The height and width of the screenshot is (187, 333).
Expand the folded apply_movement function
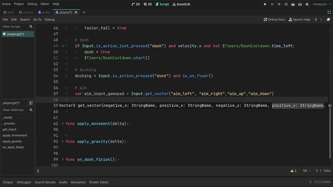pyautogui.click(x=62, y=124)
